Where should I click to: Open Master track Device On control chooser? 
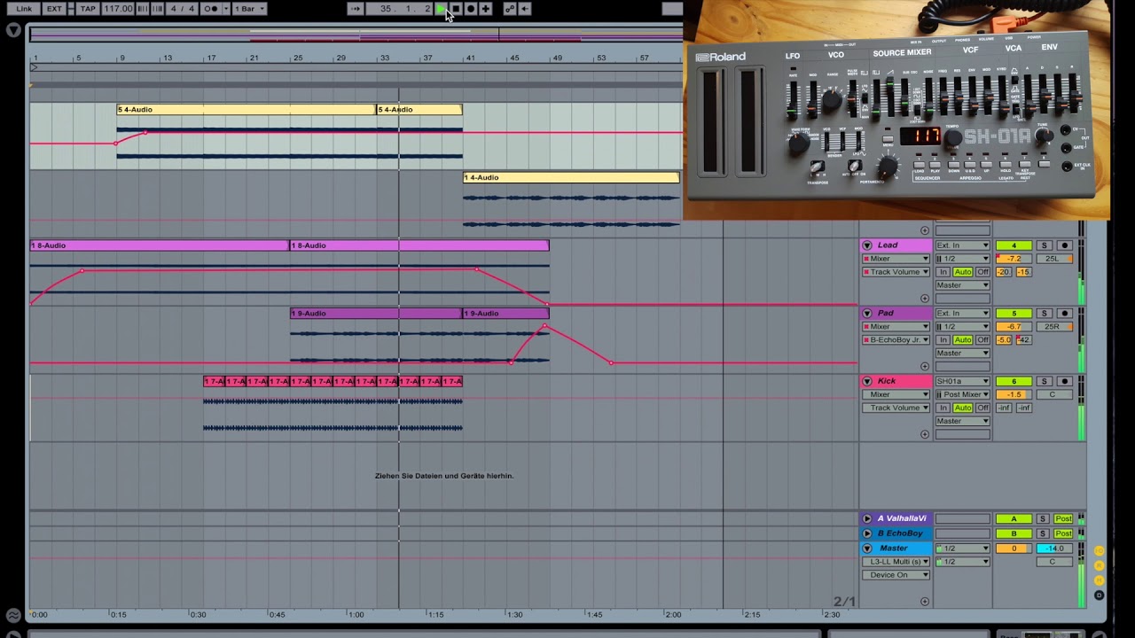pos(896,575)
